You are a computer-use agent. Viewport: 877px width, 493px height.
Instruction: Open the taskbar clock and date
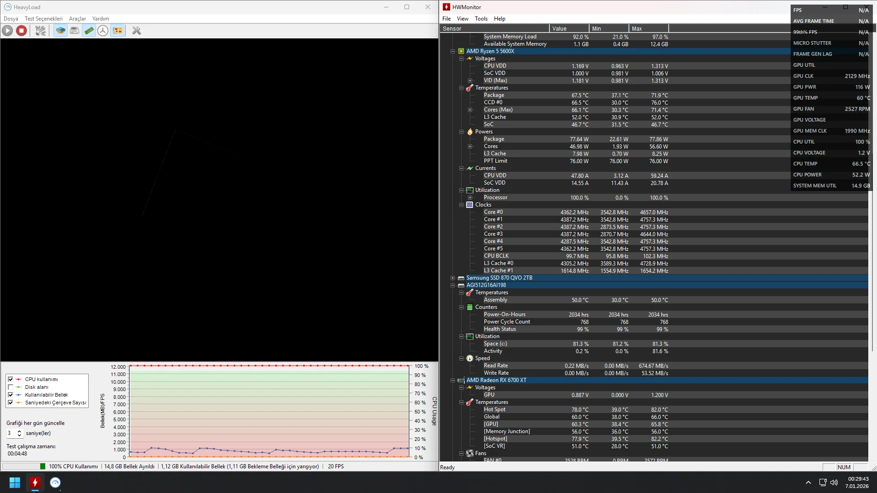[858, 482]
